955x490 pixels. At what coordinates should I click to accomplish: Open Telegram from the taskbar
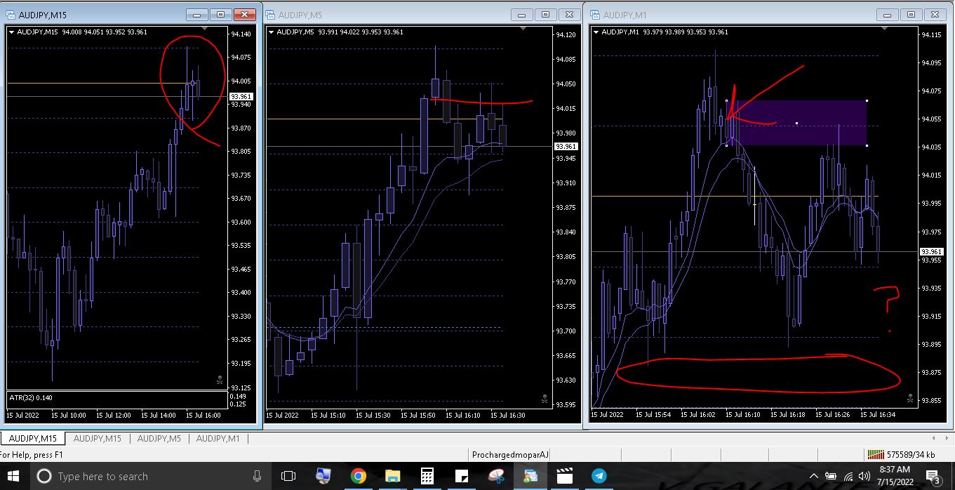tap(599, 476)
